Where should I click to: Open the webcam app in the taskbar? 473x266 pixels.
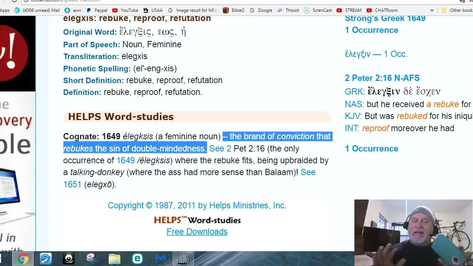69,259
